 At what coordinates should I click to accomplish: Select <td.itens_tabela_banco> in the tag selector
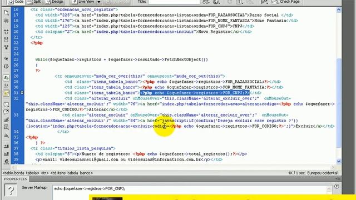(x=71, y=173)
